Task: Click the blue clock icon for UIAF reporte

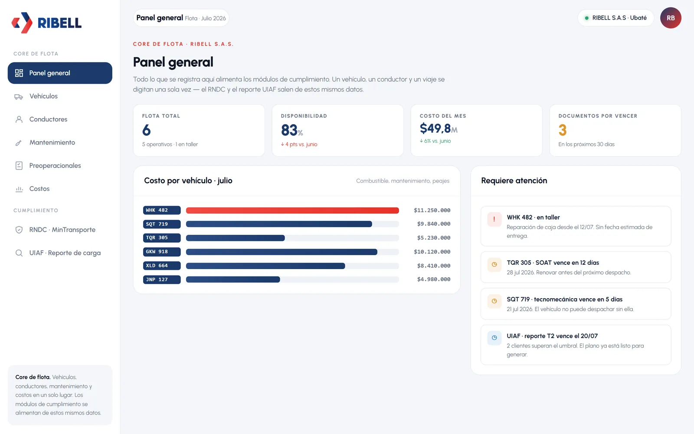Action: tap(494, 338)
